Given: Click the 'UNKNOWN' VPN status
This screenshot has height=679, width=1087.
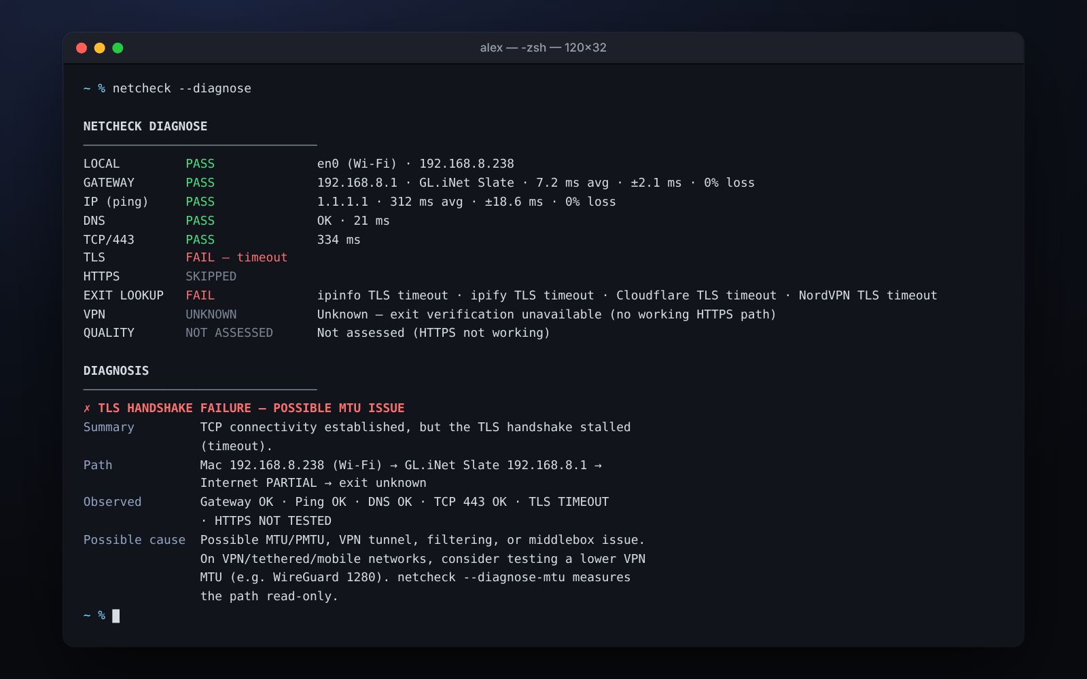Looking at the screenshot, I should pyautogui.click(x=211, y=314).
